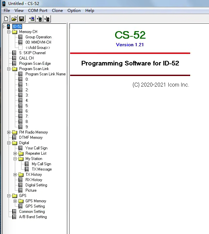Screen dimensions: 209x234
Task: Click the icon beside Common Setting
Action: [x=14, y=212]
